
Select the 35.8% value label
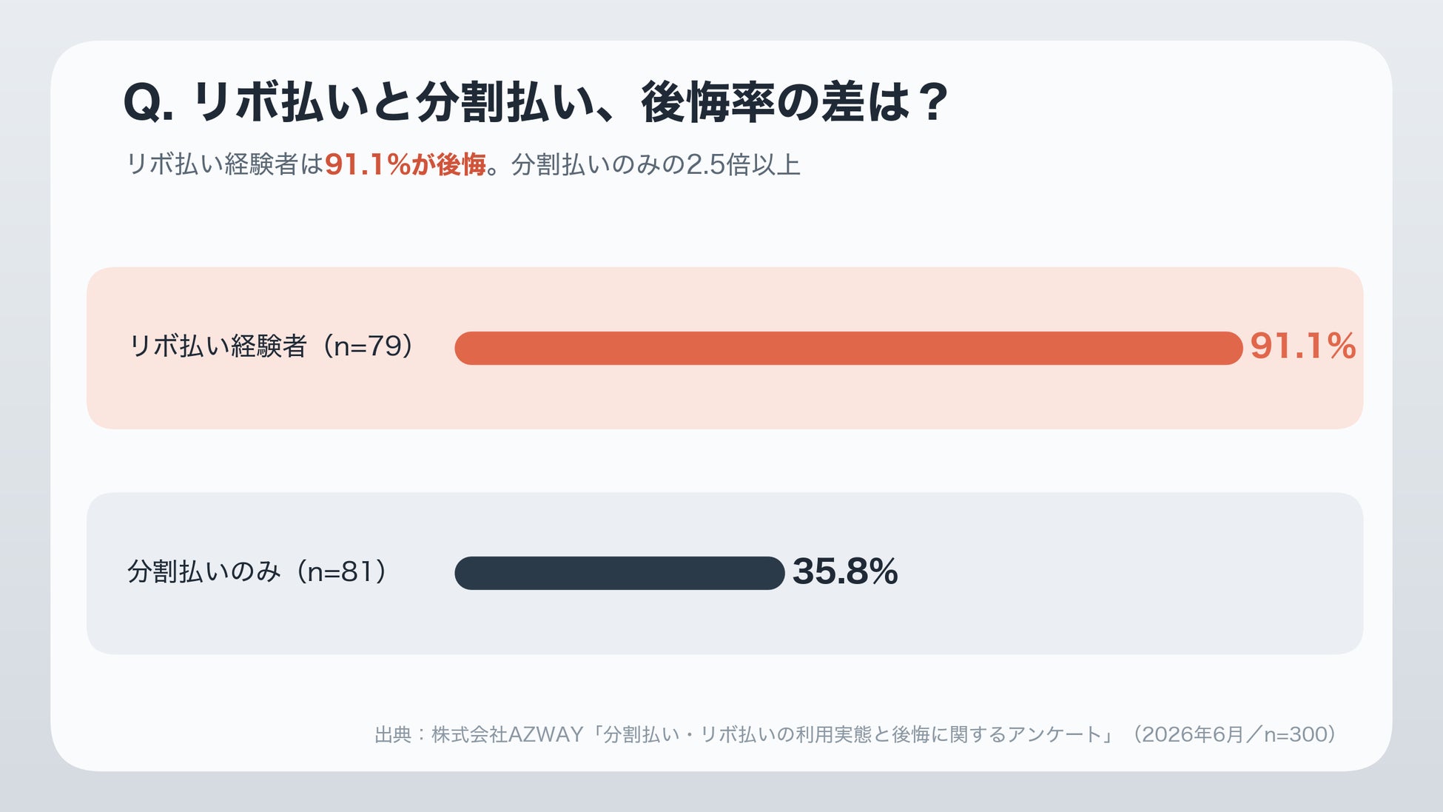845,571
